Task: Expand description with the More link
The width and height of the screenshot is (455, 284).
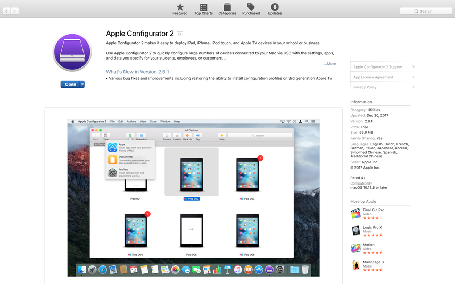Action: 330,64
